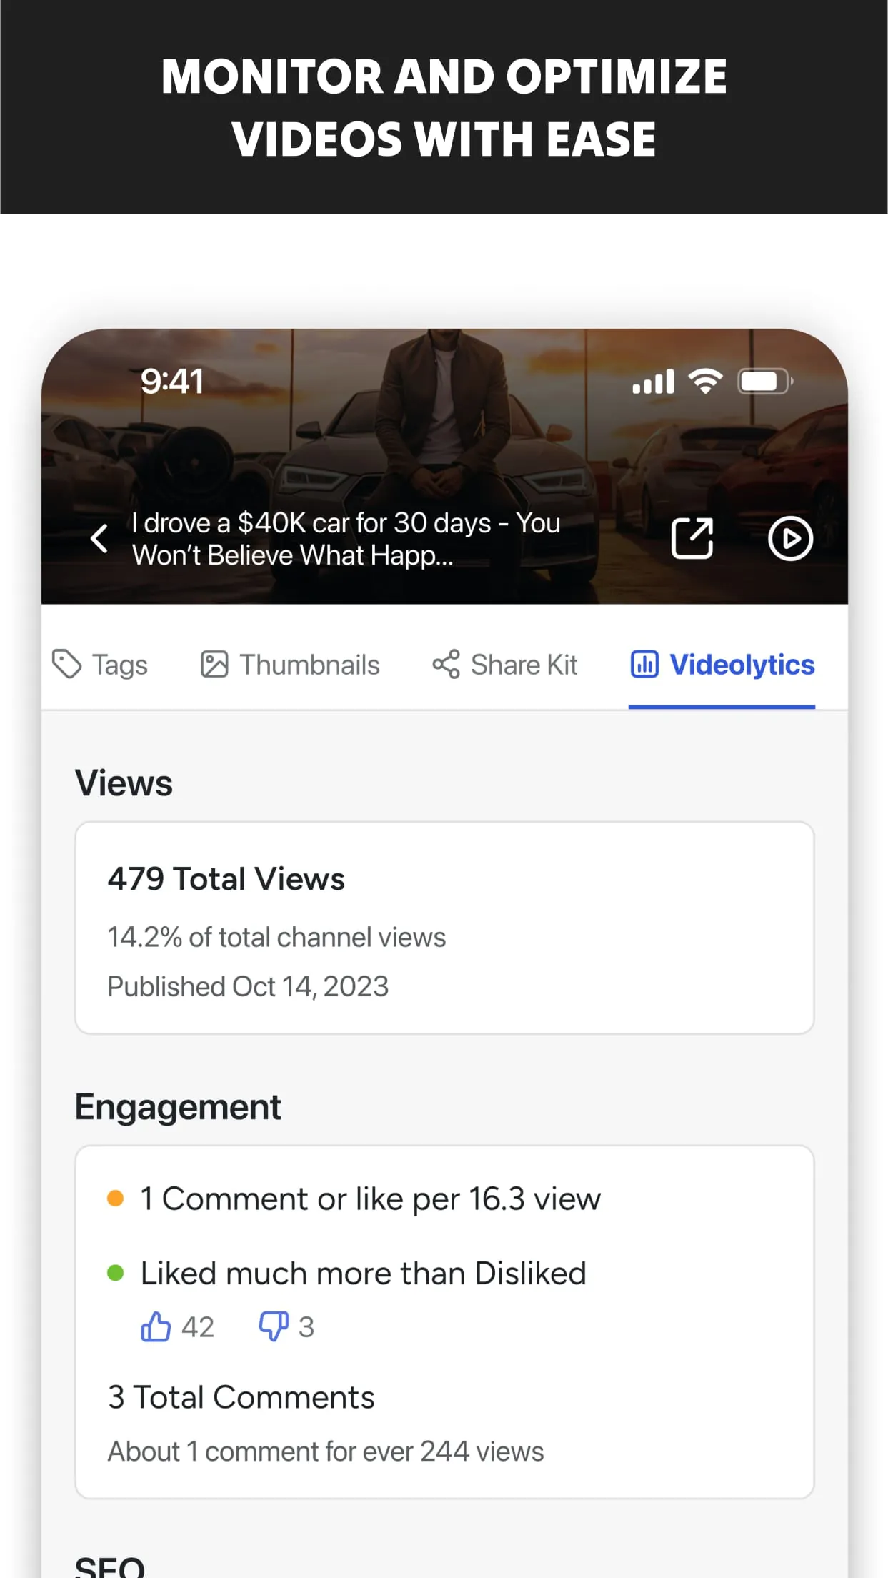The height and width of the screenshot is (1578, 888).
Task: Tap the share nodes icon
Action: pos(446,664)
